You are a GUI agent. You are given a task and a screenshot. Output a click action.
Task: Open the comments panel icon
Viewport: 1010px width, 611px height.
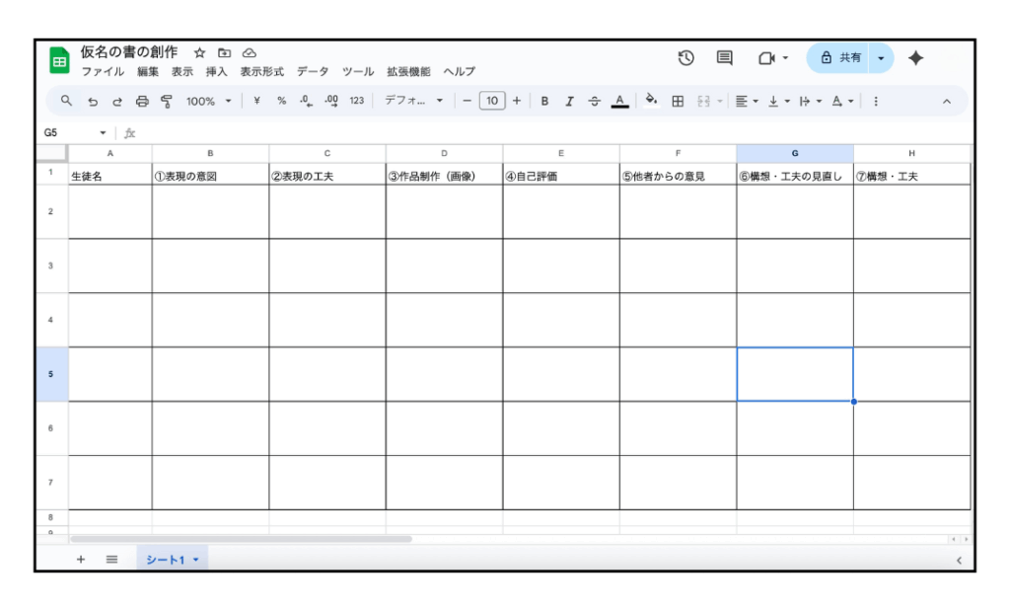click(x=724, y=58)
